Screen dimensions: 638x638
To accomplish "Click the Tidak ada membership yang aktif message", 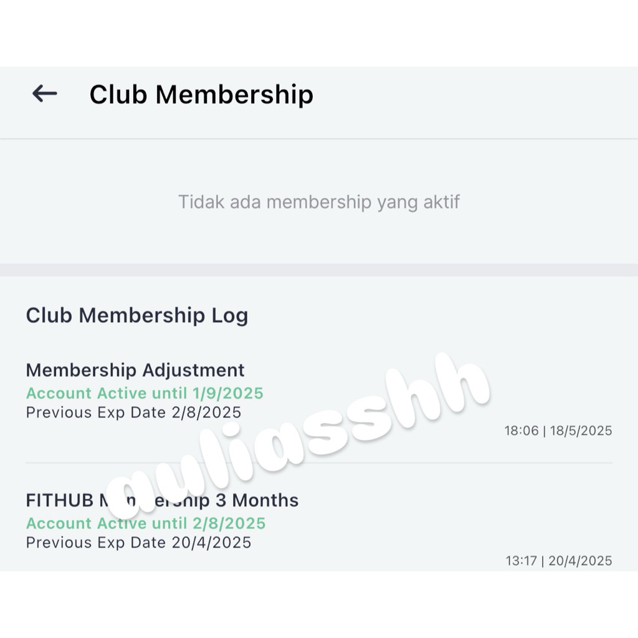I will 319,201.
